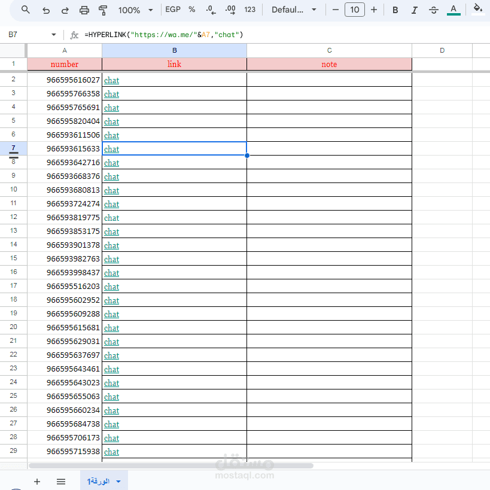This screenshot has width=490, height=490.
Task: Apply EGP currency format
Action: [173, 10]
